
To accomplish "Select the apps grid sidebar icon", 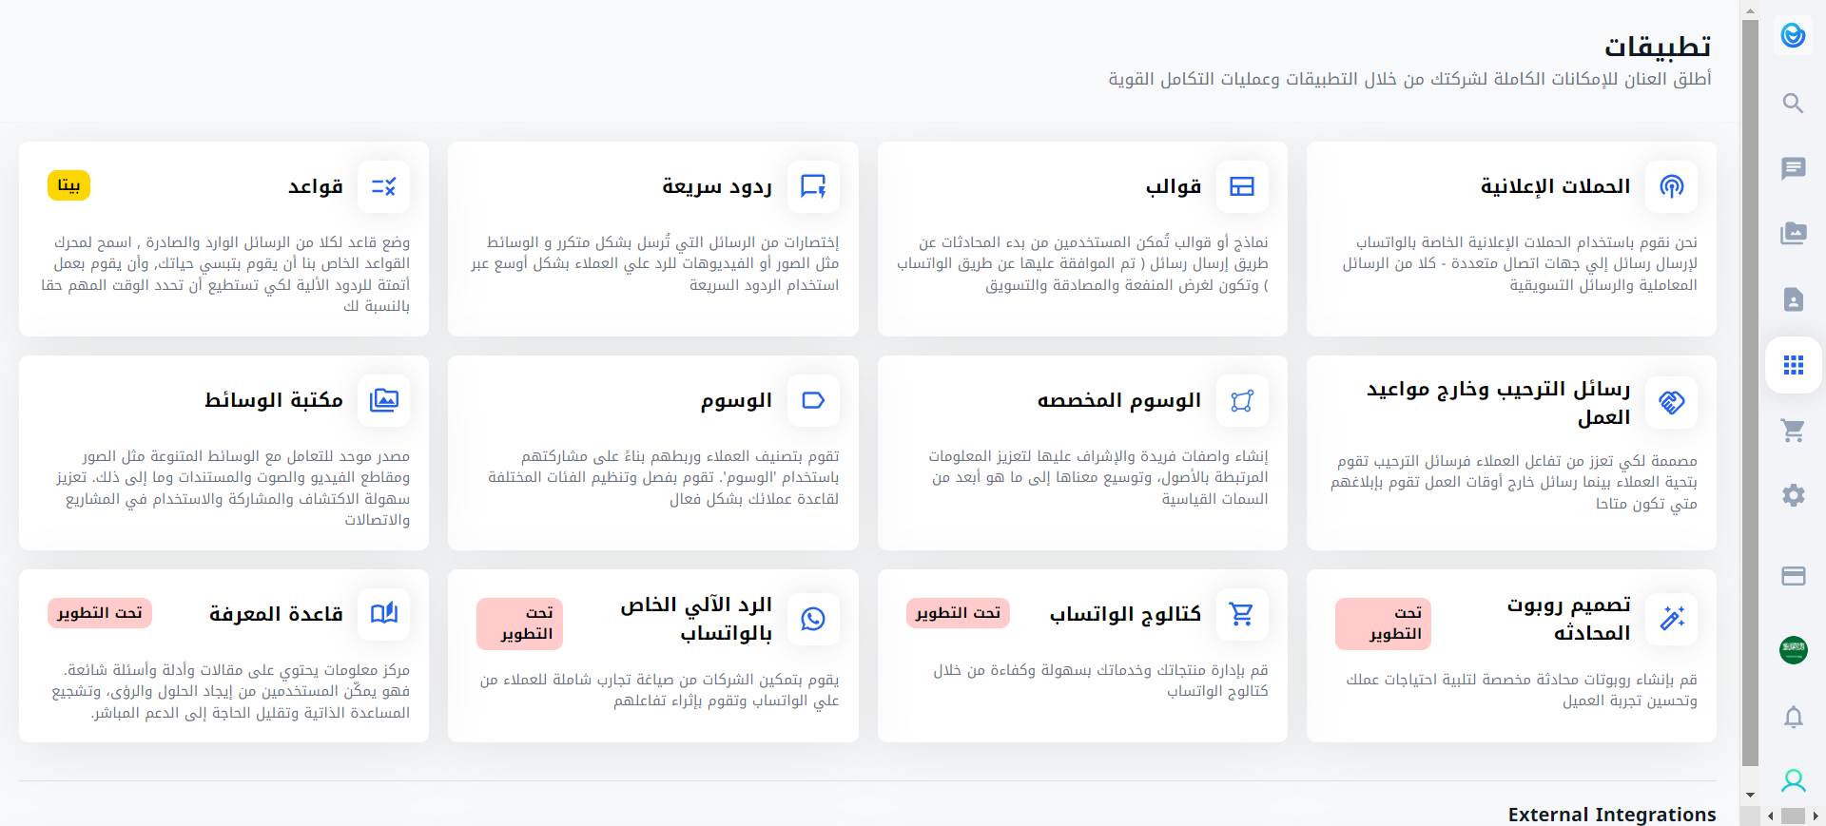I will pos(1793,365).
